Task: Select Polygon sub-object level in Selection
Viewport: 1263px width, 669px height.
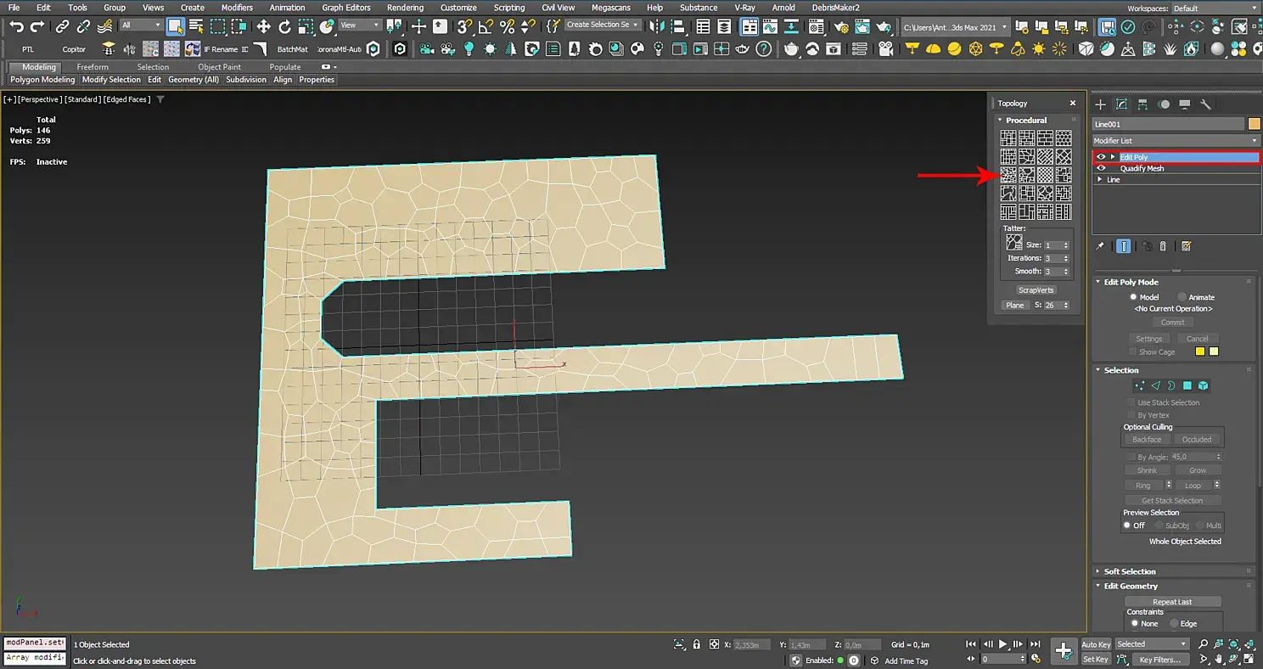Action: coord(1187,385)
